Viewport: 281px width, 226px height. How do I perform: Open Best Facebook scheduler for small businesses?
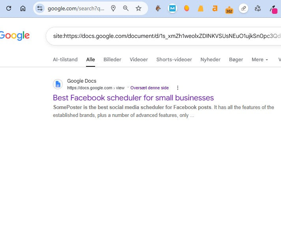pyautogui.click(x=133, y=98)
